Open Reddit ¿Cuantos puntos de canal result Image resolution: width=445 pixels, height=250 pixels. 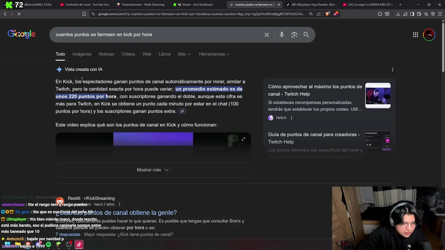tap(116, 212)
